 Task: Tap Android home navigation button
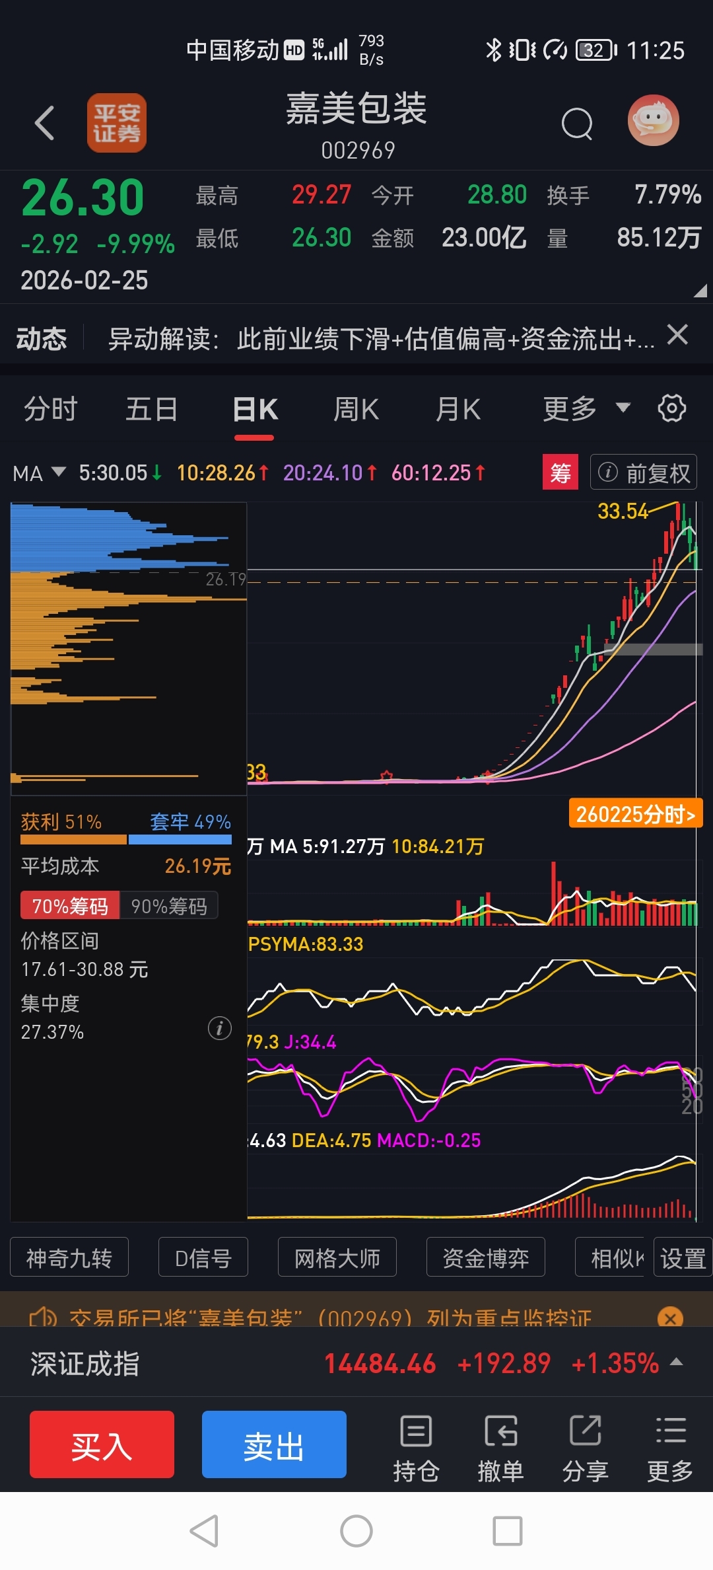click(x=356, y=1530)
